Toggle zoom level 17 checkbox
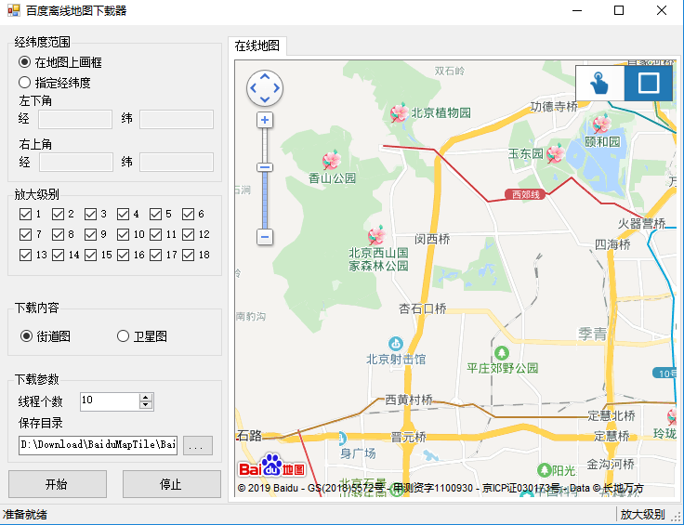This screenshot has width=684, height=525. 156,256
